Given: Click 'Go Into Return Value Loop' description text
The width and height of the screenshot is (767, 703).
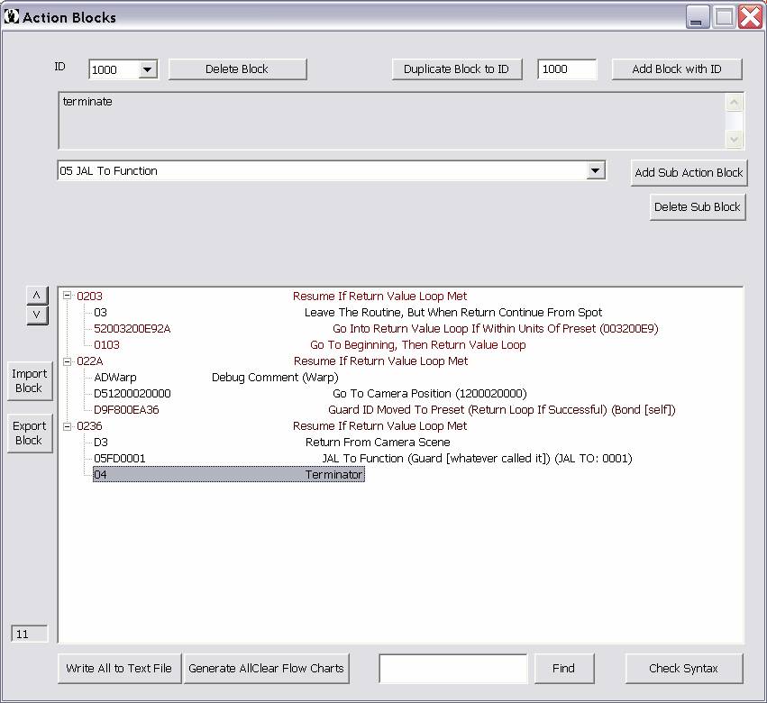Looking at the screenshot, I should (x=496, y=328).
